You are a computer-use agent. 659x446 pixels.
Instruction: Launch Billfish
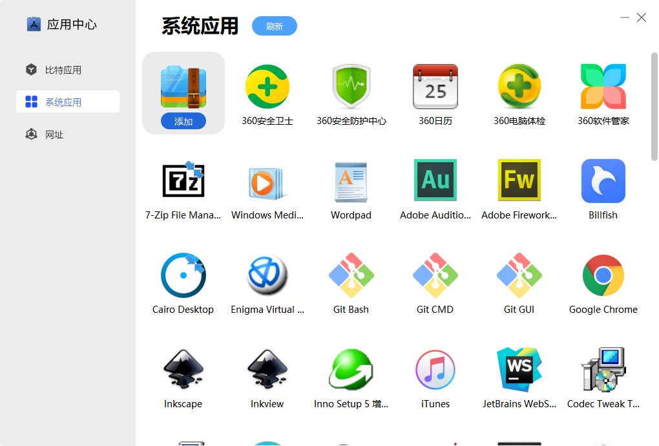(603, 180)
